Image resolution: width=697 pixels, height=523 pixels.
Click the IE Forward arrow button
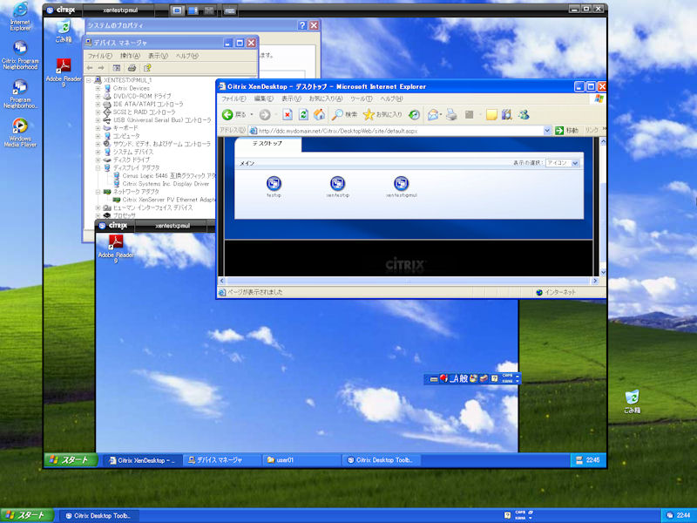pos(265,115)
